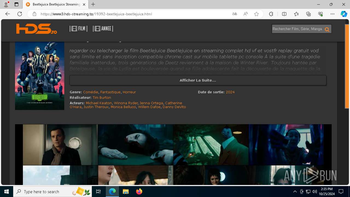This screenshot has width=350, height=197.
Task: Refresh the current page
Action: click(x=20, y=14)
